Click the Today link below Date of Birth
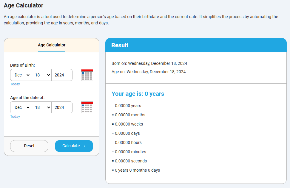 [15, 84]
